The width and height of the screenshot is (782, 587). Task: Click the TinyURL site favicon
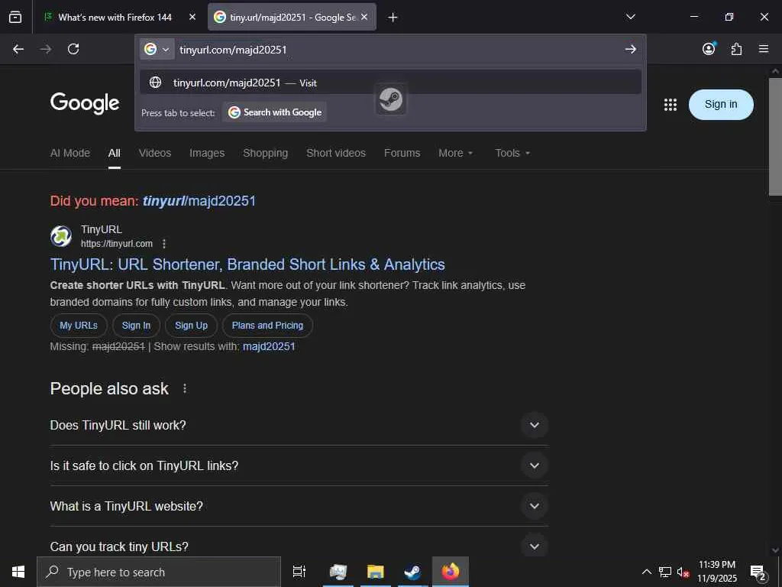(x=61, y=236)
